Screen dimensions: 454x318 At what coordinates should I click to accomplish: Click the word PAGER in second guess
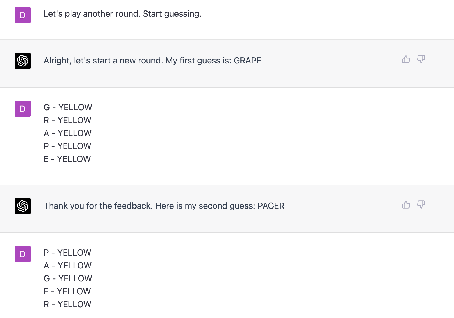271,206
